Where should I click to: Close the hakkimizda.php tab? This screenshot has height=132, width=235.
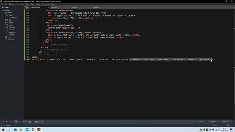(48, 7)
